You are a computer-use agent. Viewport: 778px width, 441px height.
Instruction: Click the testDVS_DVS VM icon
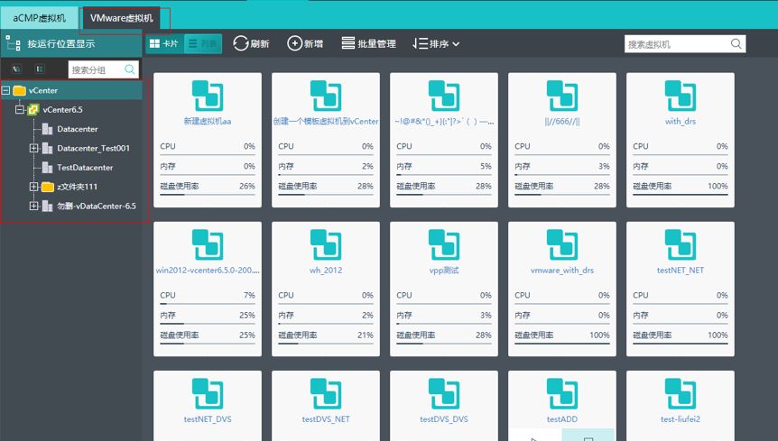pyautogui.click(x=444, y=393)
